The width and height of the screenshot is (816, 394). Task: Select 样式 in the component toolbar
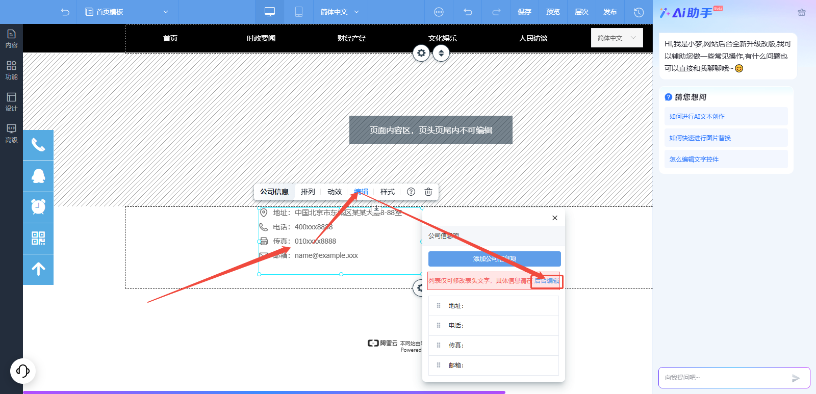[x=388, y=192]
